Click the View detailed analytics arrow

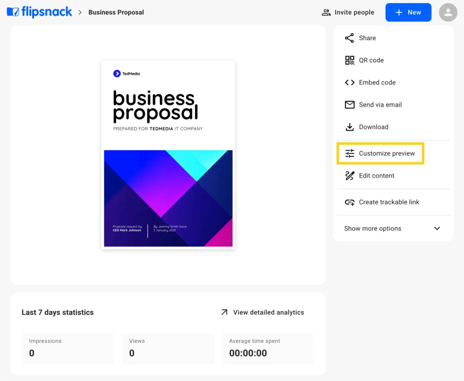(x=224, y=312)
